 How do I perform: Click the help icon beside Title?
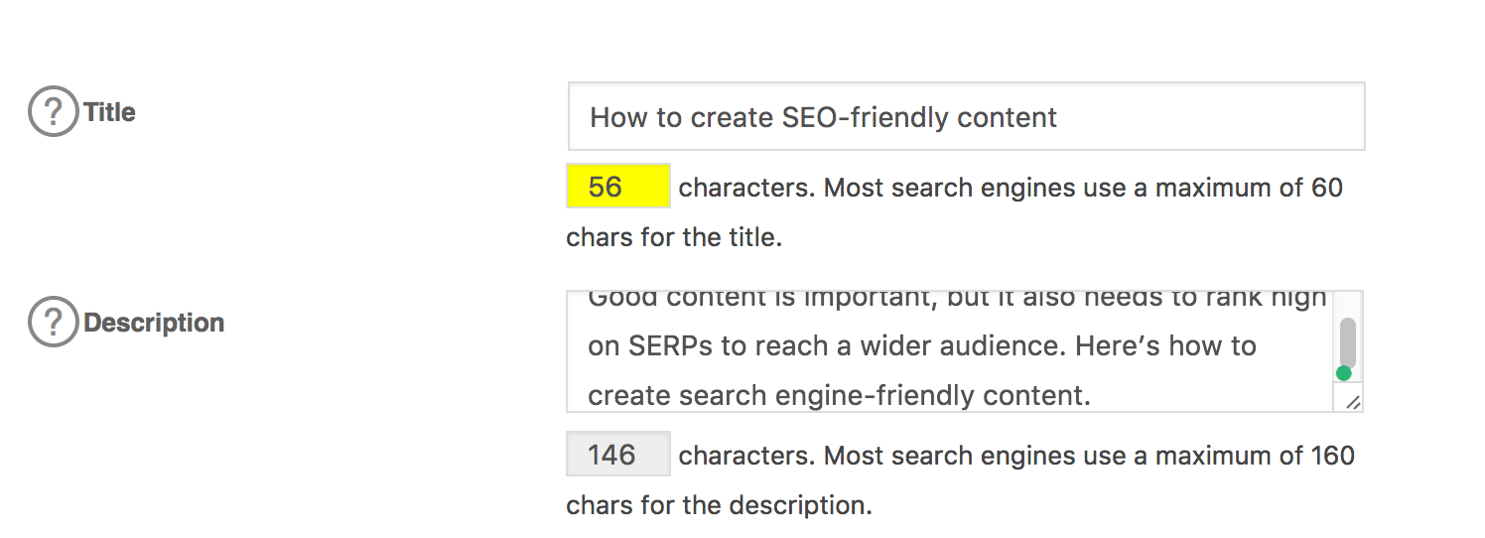coord(53,111)
